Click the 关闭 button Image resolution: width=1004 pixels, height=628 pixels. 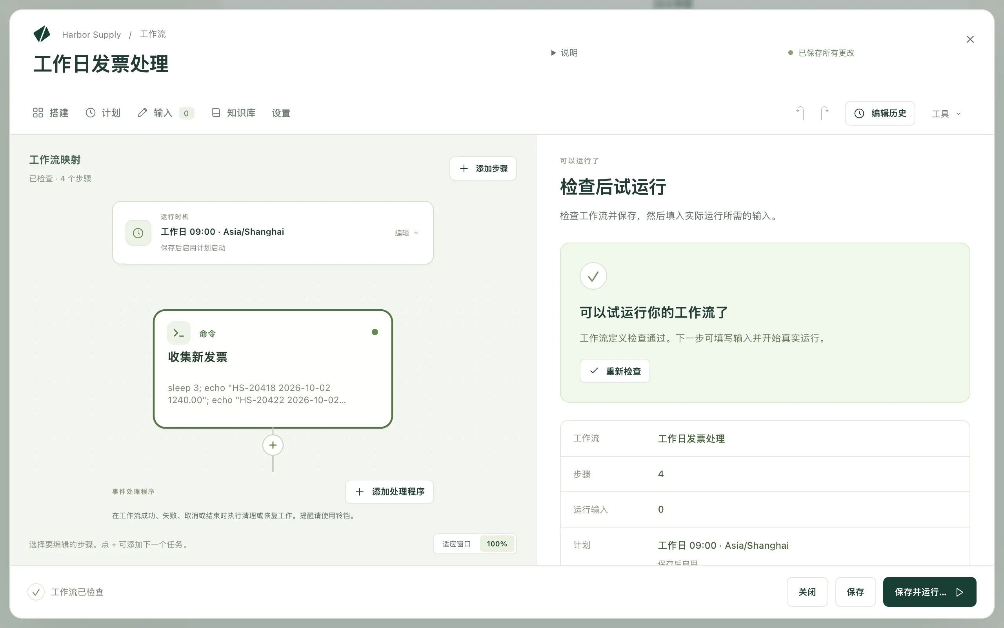tap(808, 592)
